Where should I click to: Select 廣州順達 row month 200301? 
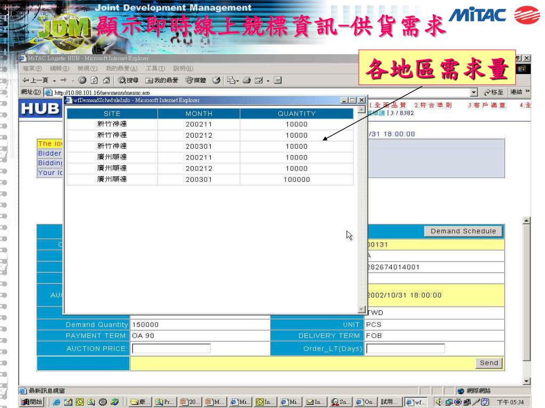click(199, 180)
